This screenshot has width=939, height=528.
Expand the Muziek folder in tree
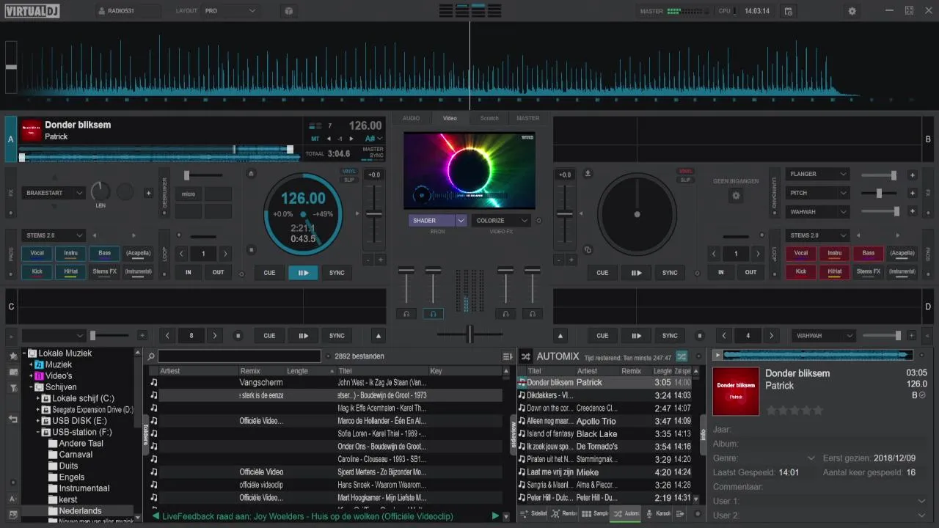pos(31,364)
